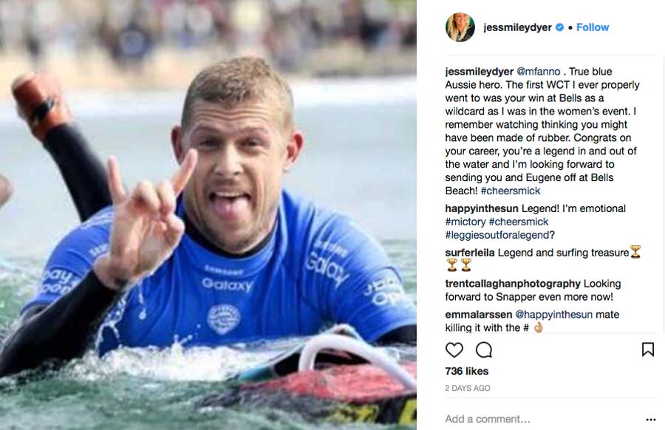Click the verified badge next to jessmileydyer
The height and width of the screenshot is (430, 665).
tap(560, 27)
